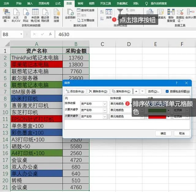The height and width of the screenshot is (192, 196).
Task: Click formula bar cancel X icon
Action: (34, 34)
